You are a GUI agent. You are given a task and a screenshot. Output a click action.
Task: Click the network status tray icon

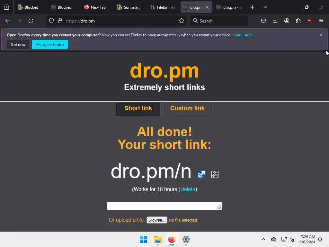click(284, 239)
